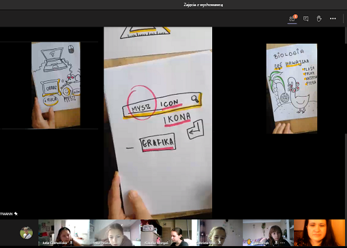Image resolution: width=347 pixels, height=248 pixels.
Task: Click the microphone icon beside Julia Czerwińska's name
Action: [x=71, y=243]
